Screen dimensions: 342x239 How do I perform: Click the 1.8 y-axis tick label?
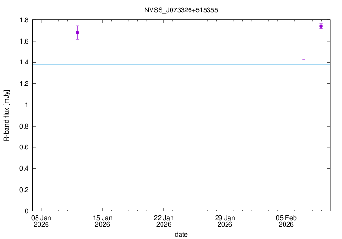[x=24, y=20]
